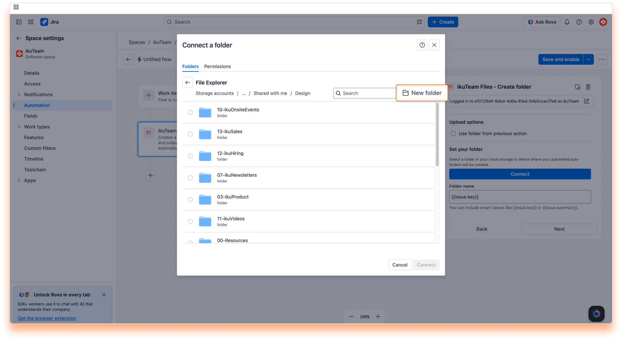Expand the Work types sidebar section
622x340 pixels.
(x=19, y=127)
